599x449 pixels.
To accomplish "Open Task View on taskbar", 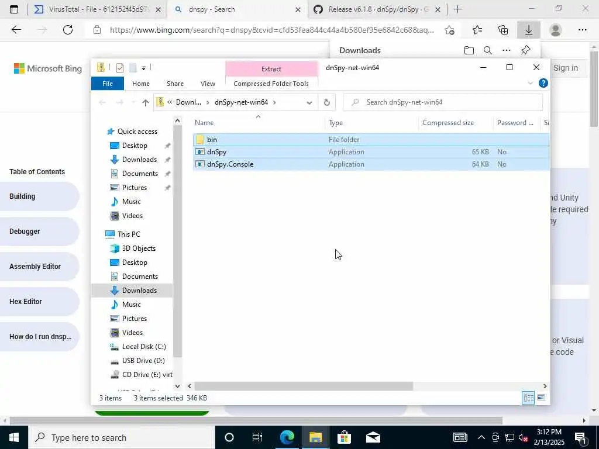I will click(257, 437).
